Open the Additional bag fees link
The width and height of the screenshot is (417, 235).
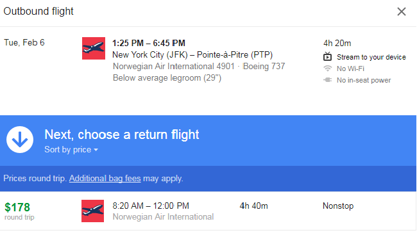pos(105,178)
